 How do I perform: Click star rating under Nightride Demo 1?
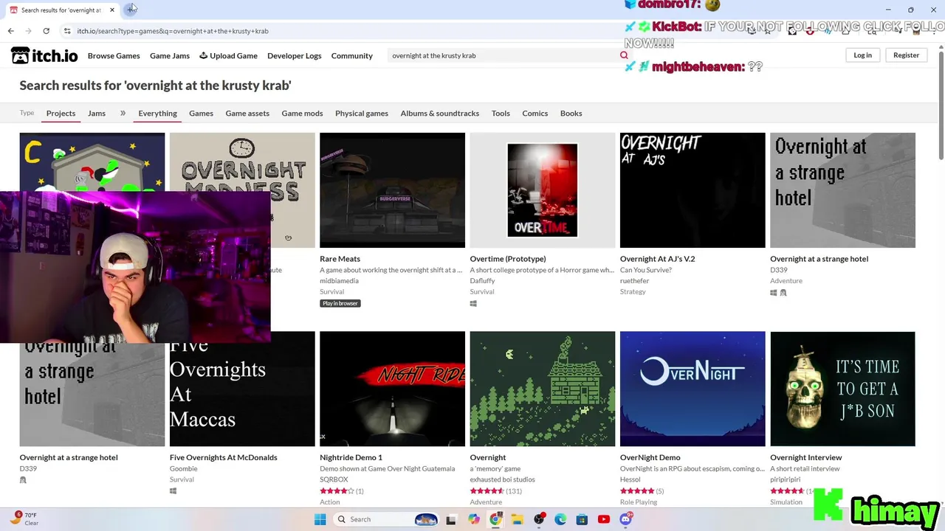tap(337, 491)
